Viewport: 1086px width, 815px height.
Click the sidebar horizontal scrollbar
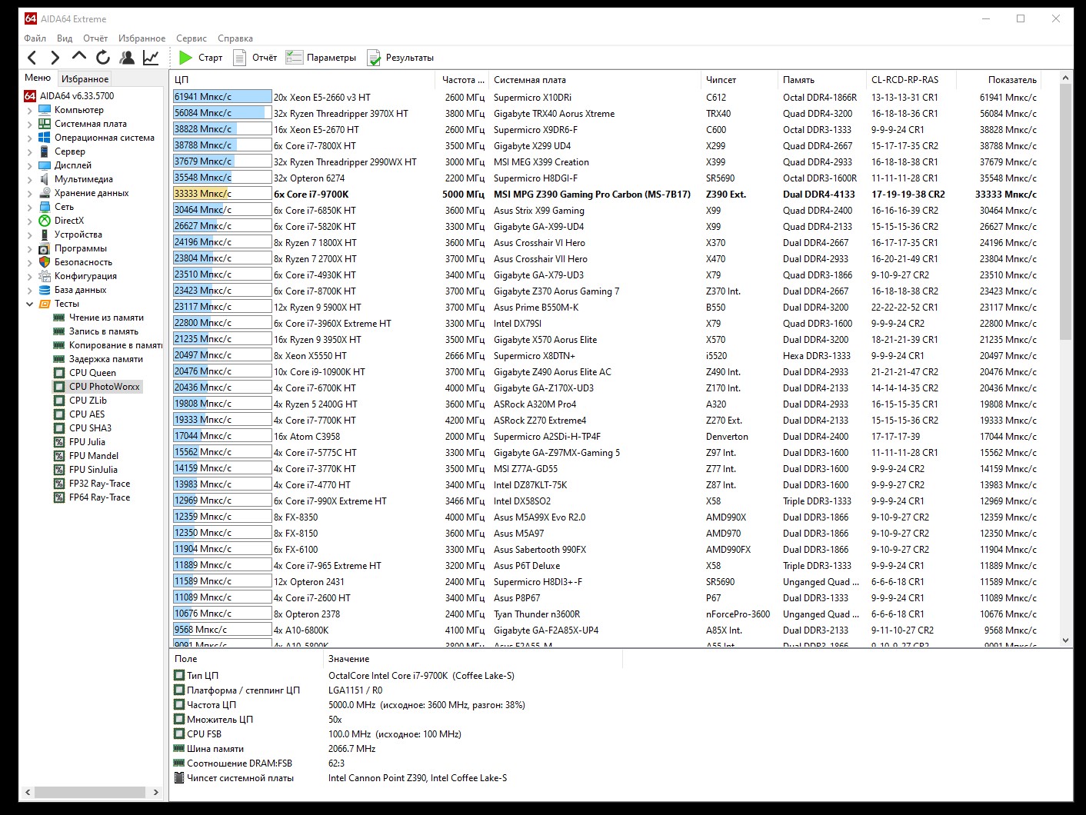pos(92,792)
